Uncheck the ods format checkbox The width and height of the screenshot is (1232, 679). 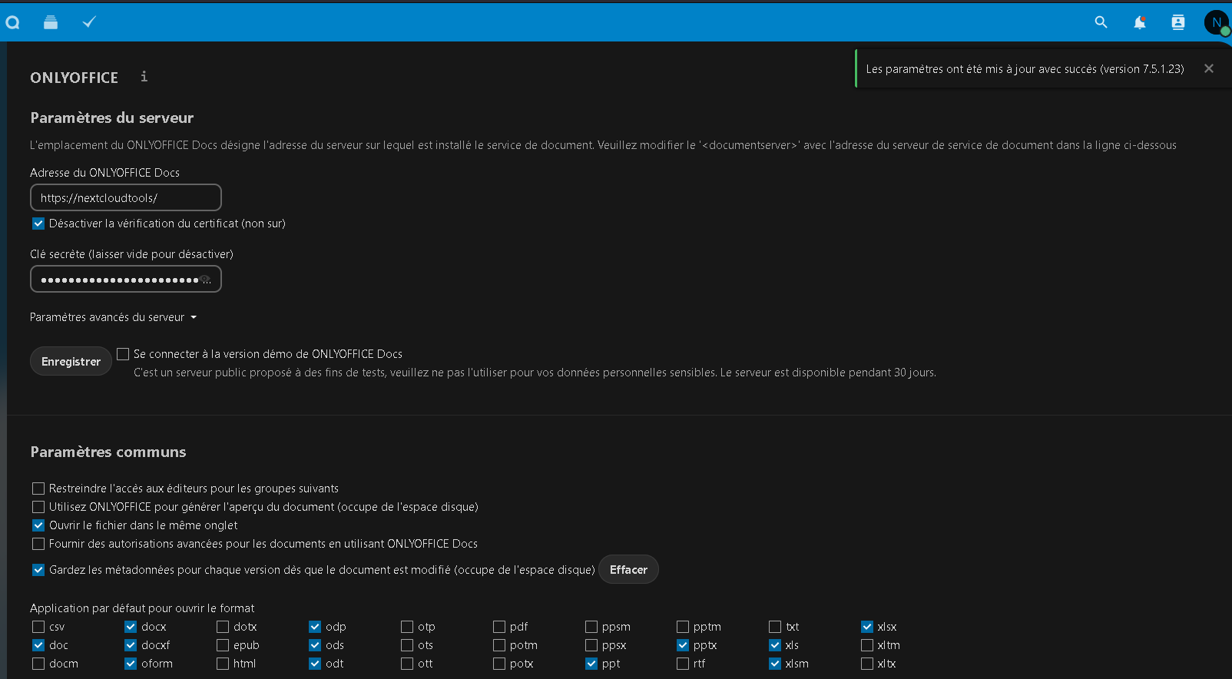click(x=315, y=645)
